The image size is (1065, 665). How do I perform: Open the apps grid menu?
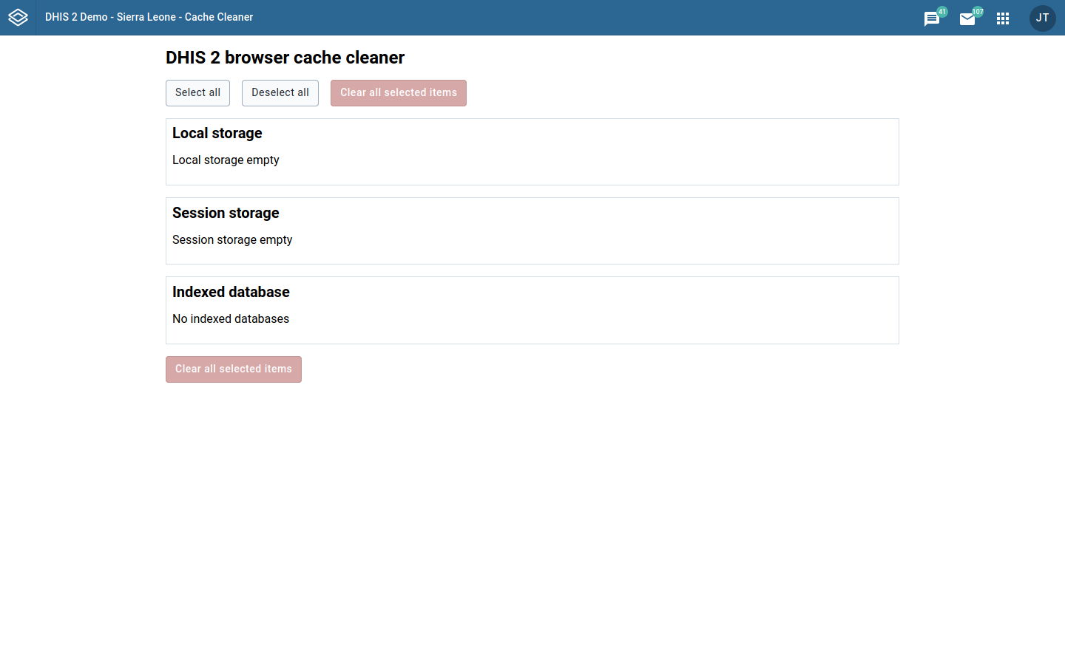(x=1003, y=18)
